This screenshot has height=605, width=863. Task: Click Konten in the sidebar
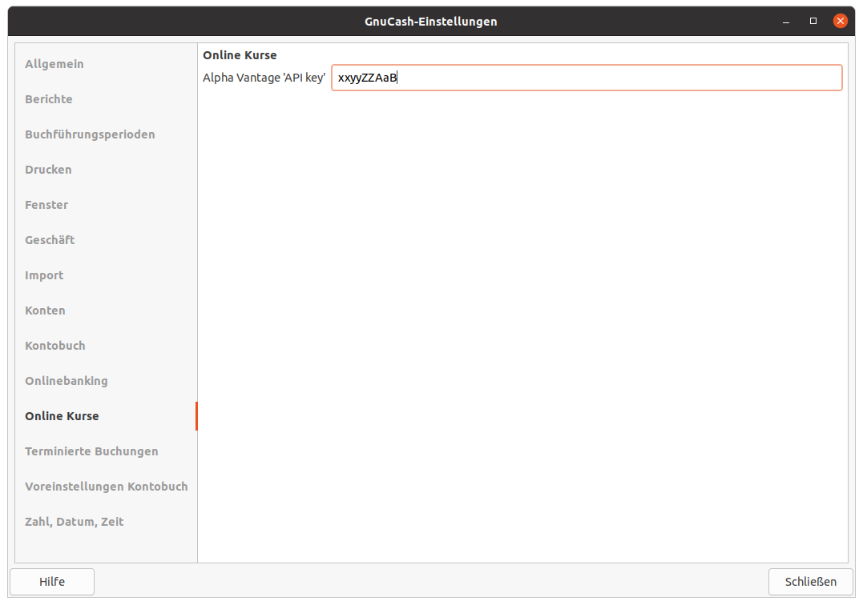coord(45,311)
